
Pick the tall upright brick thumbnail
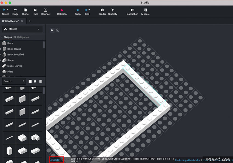(9, 150)
